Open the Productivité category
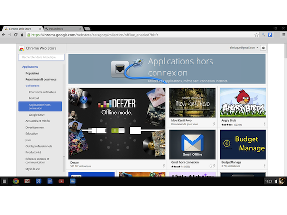This screenshot has width=287, height=215. point(33,152)
